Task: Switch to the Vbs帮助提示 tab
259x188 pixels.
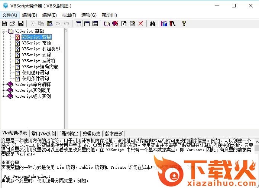Action: click(x=15, y=133)
